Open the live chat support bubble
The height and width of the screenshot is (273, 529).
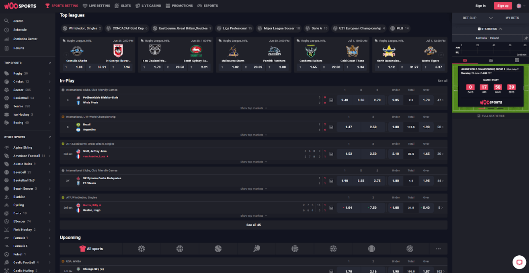(519, 263)
